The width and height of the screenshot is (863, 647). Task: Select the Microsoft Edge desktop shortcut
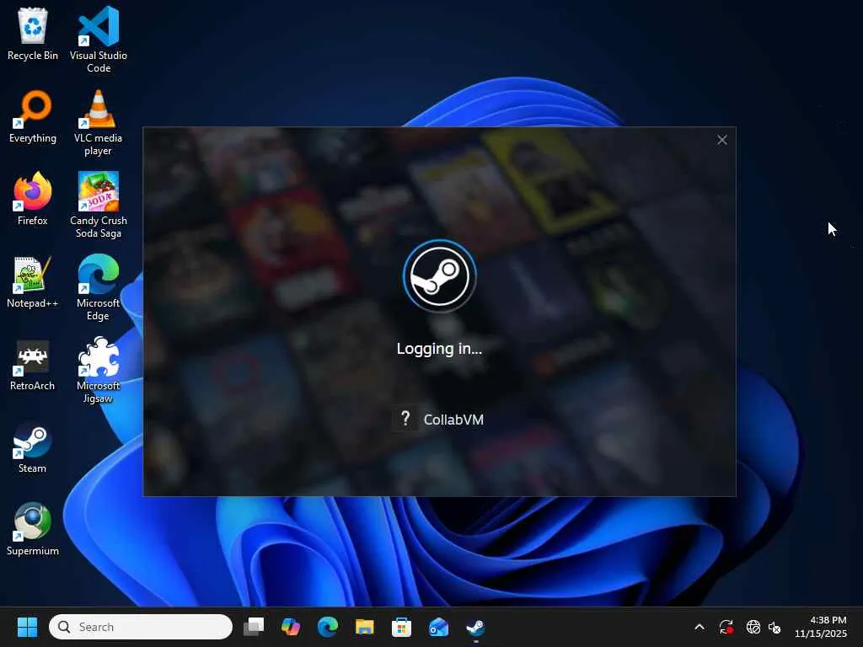coord(99,287)
